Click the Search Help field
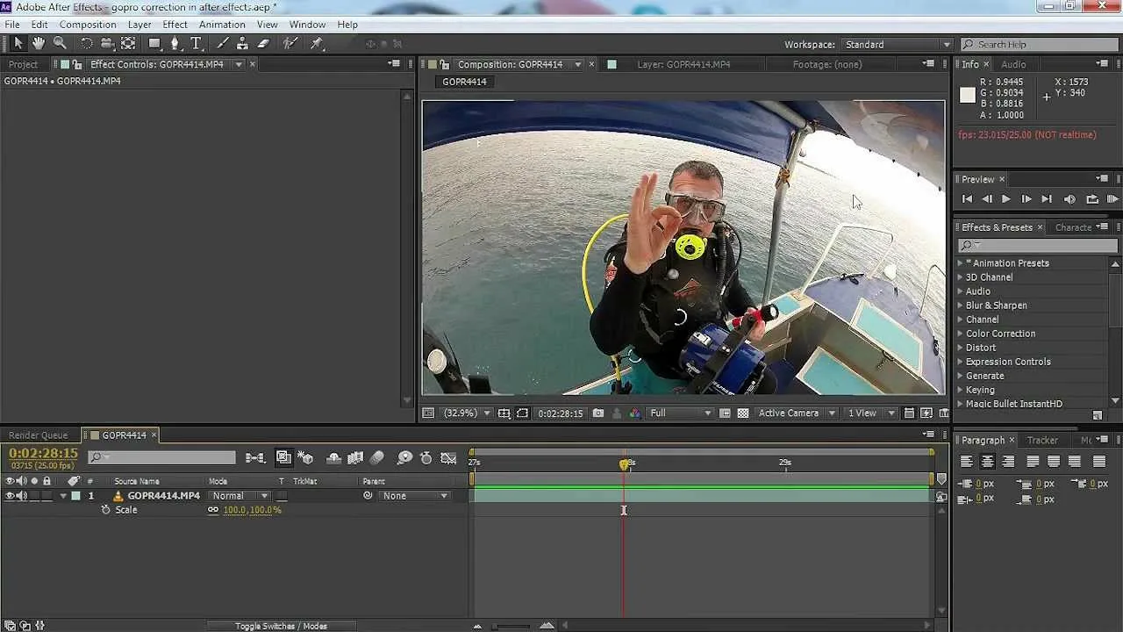This screenshot has height=632, width=1123. pos(1041,45)
